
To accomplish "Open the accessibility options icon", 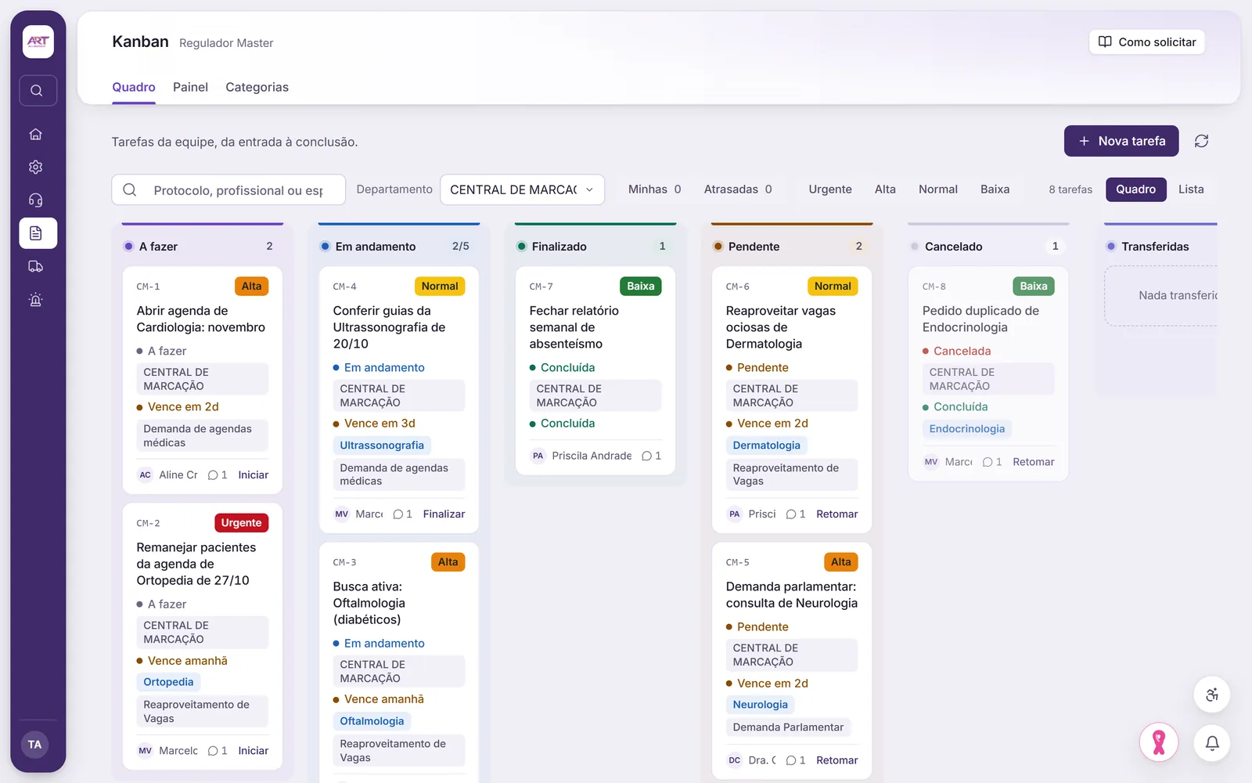I will point(1212,695).
